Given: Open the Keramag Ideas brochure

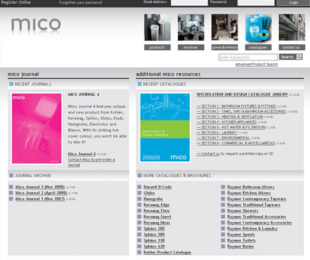Looking at the screenshot, I should coord(156,222).
